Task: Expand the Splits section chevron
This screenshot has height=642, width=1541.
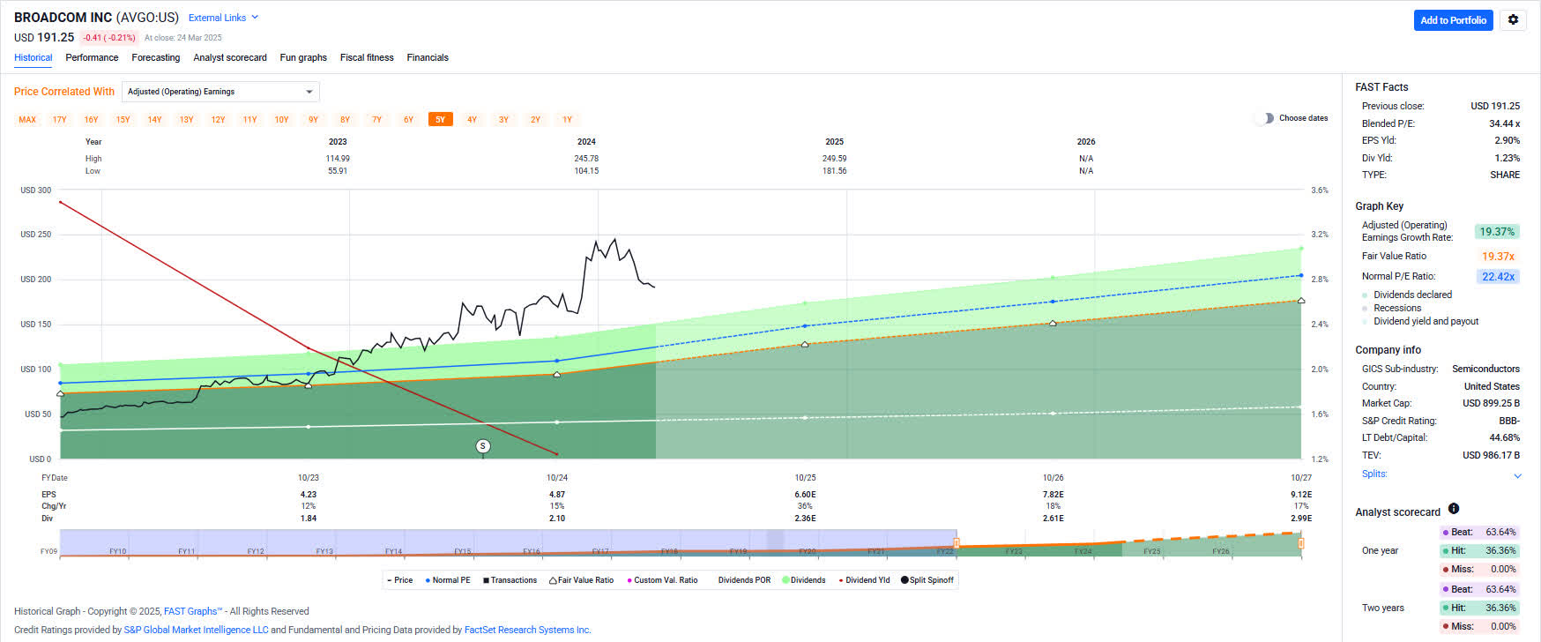Action: pos(1517,475)
